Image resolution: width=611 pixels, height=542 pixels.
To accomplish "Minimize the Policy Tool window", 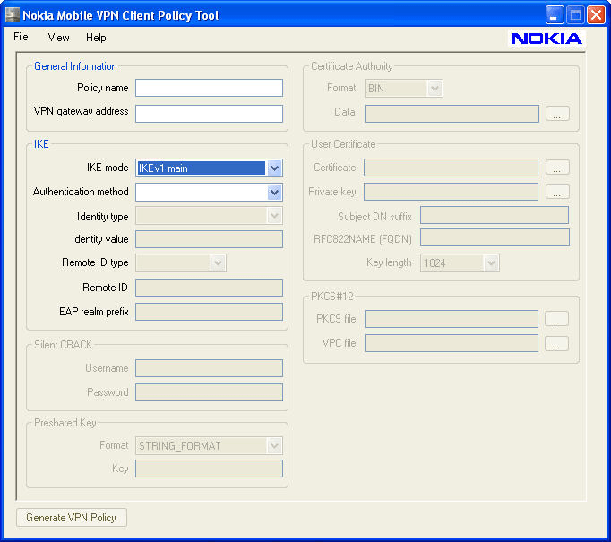I will pyautogui.click(x=555, y=14).
